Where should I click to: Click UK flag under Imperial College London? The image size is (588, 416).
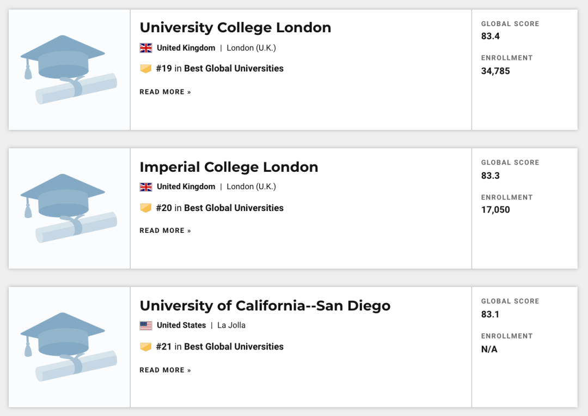[146, 187]
